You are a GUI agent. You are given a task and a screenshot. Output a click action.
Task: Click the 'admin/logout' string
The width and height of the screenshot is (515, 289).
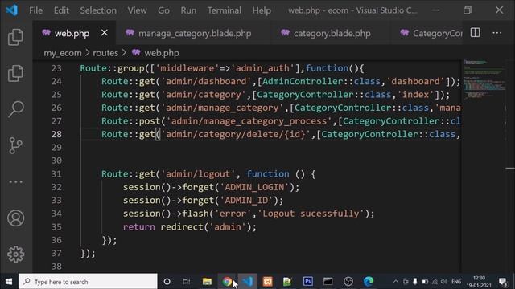coord(198,174)
